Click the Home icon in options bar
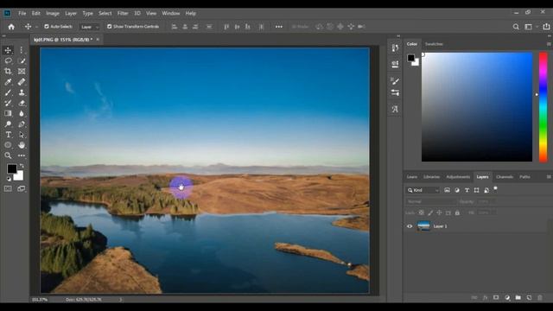 (x=11, y=27)
